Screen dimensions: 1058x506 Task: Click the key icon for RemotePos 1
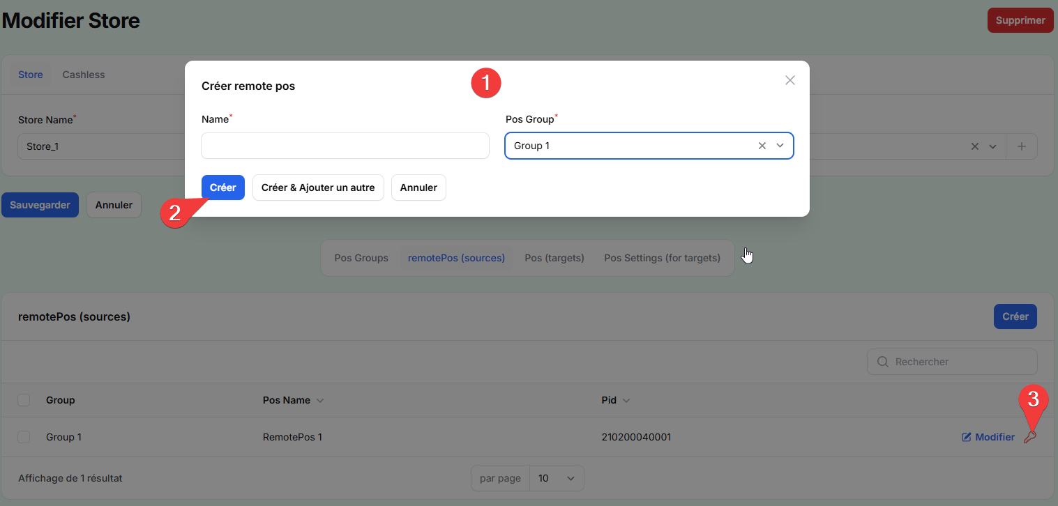pyautogui.click(x=1029, y=437)
